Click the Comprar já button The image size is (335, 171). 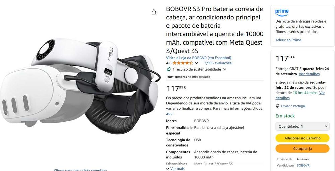(302, 149)
